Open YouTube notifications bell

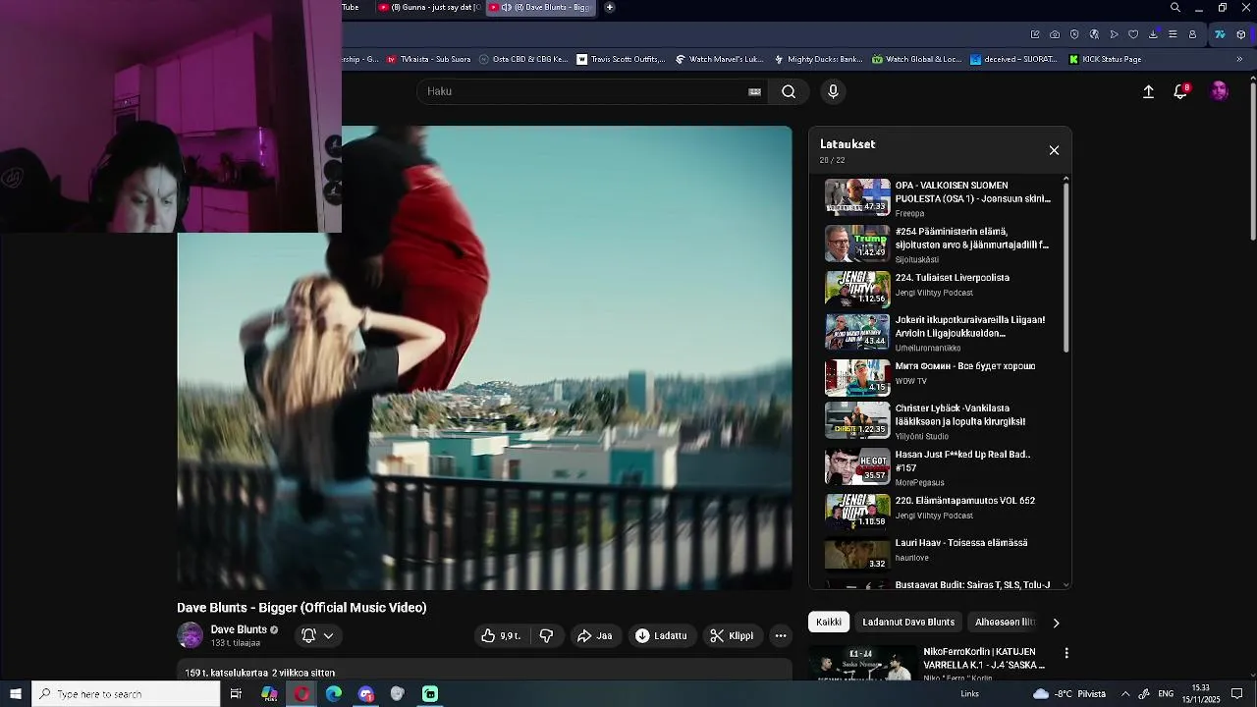(1181, 91)
